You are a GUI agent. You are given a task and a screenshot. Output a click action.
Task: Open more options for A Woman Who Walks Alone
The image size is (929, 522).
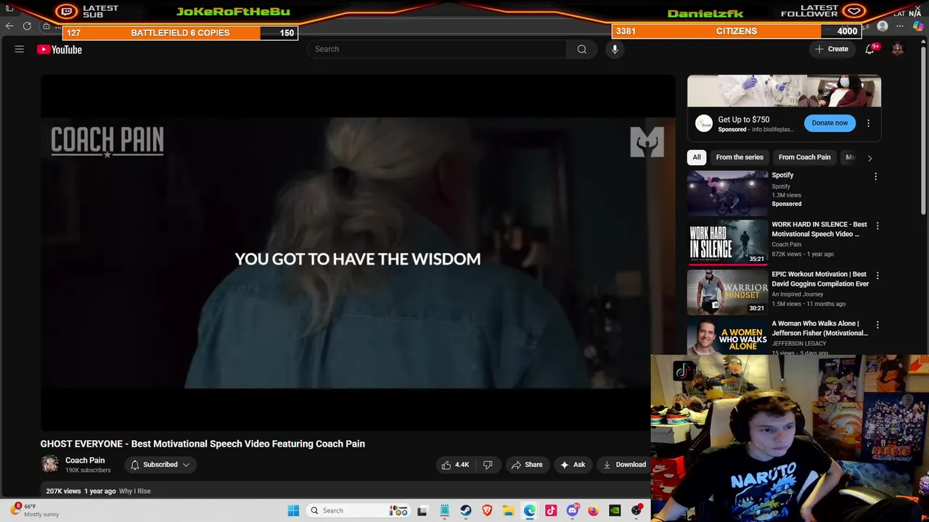click(x=877, y=326)
